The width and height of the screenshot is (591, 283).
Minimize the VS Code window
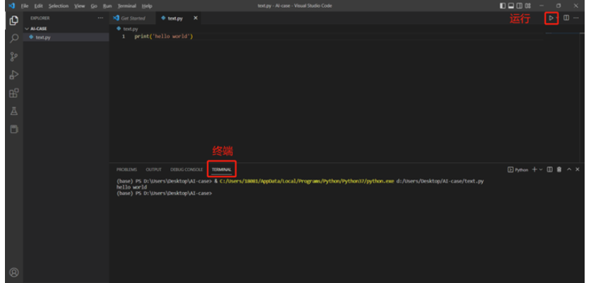tap(542, 6)
